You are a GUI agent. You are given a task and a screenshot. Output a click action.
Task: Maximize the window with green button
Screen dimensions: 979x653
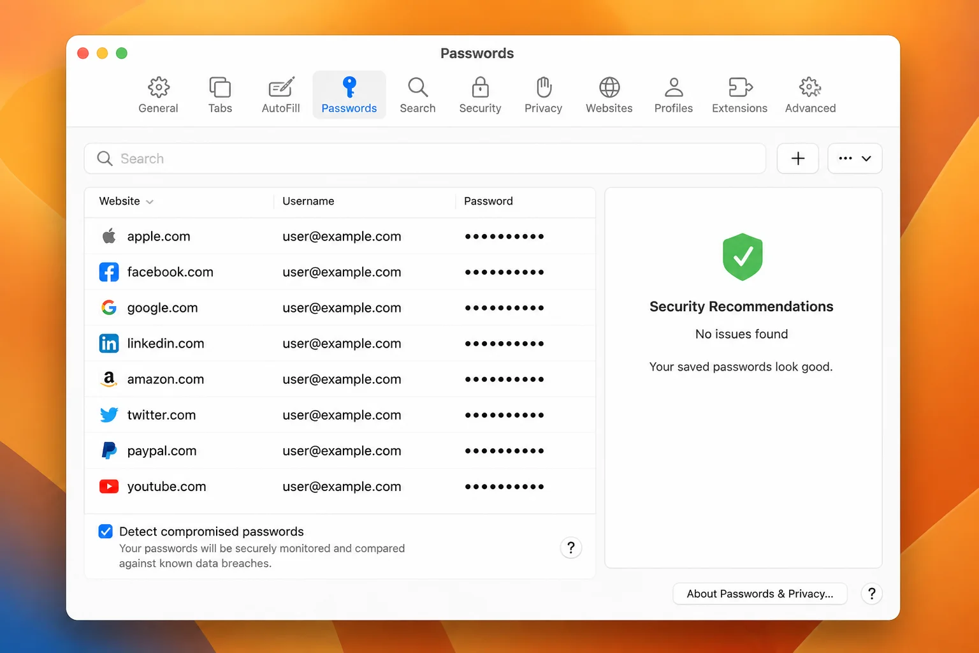(x=122, y=53)
